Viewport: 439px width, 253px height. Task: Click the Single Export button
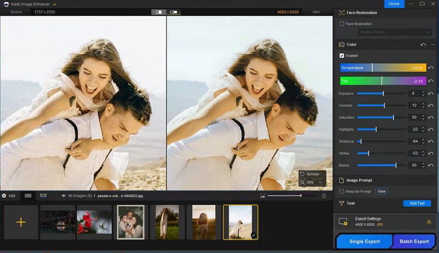365,241
